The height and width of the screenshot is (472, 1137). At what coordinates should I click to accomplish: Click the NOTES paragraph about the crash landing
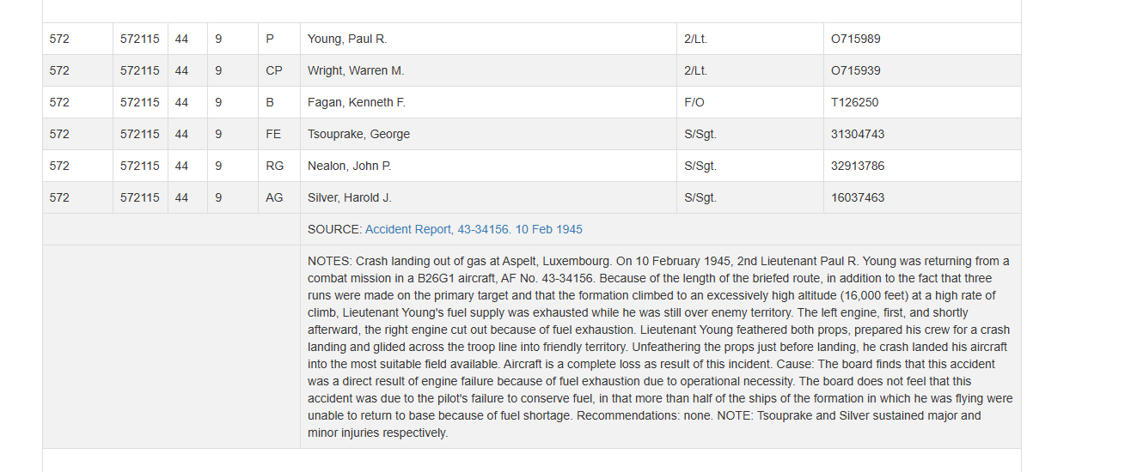point(658,347)
